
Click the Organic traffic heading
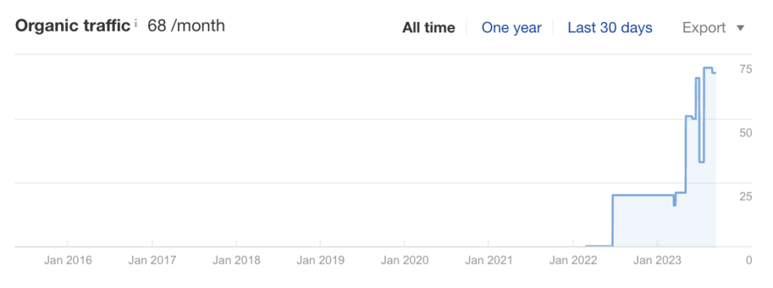[x=73, y=26]
